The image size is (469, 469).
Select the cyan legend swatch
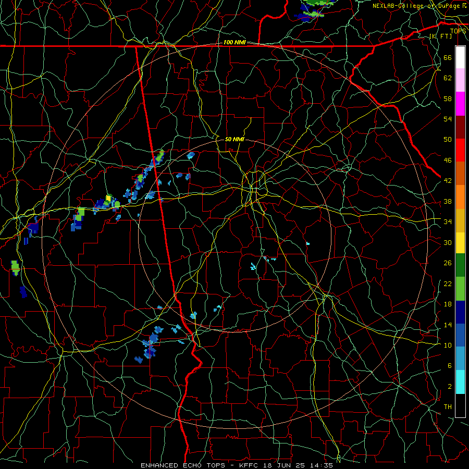tap(460, 382)
